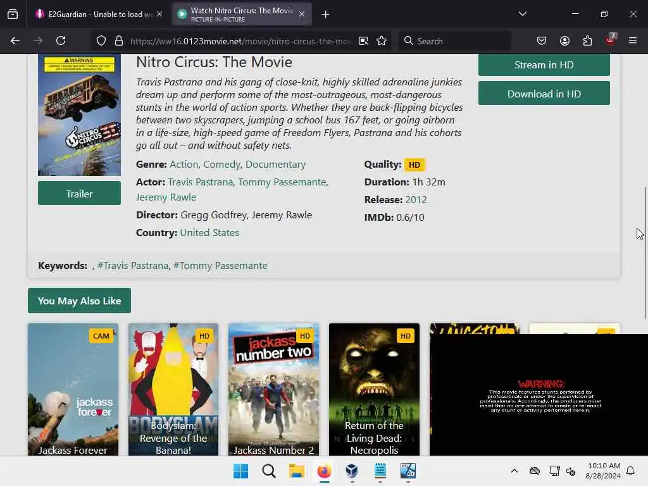Go back with the browser back arrow
The width and height of the screenshot is (648, 486).
point(15,40)
